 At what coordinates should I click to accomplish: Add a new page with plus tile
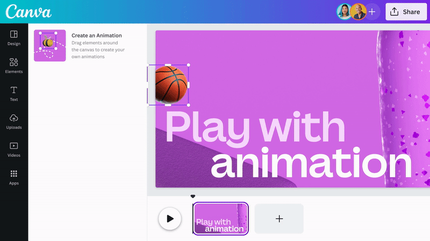pyautogui.click(x=279, y=219)
